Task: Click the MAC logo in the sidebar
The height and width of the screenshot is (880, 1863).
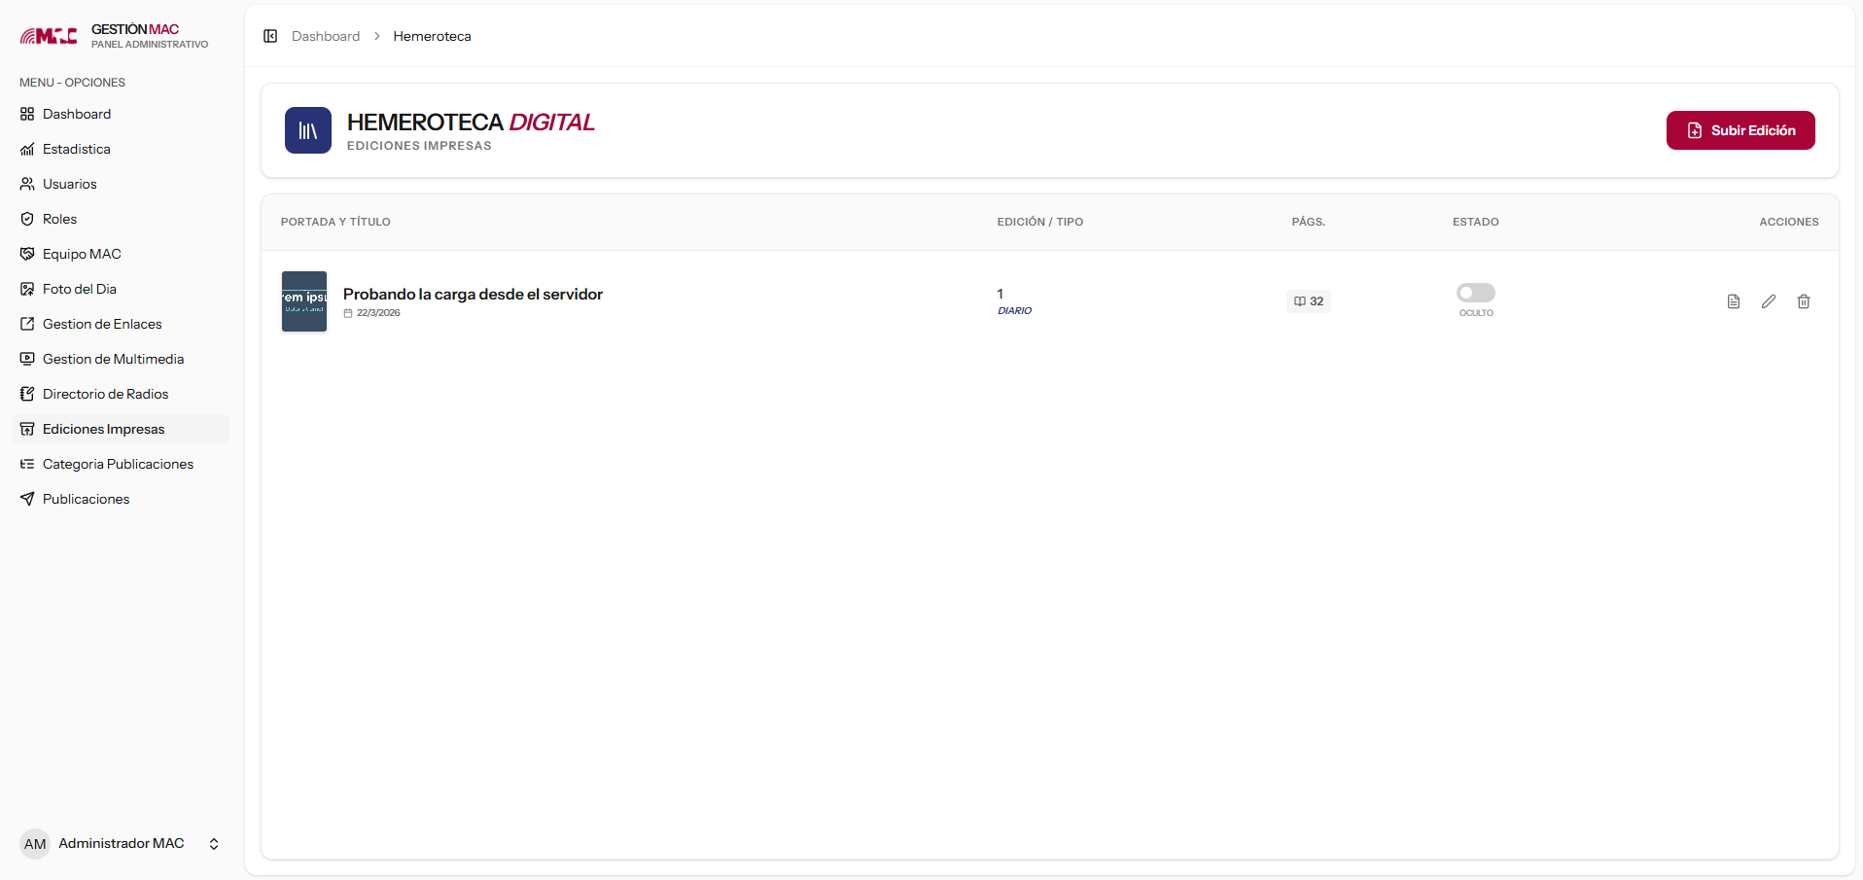Action: coord(49,36)
